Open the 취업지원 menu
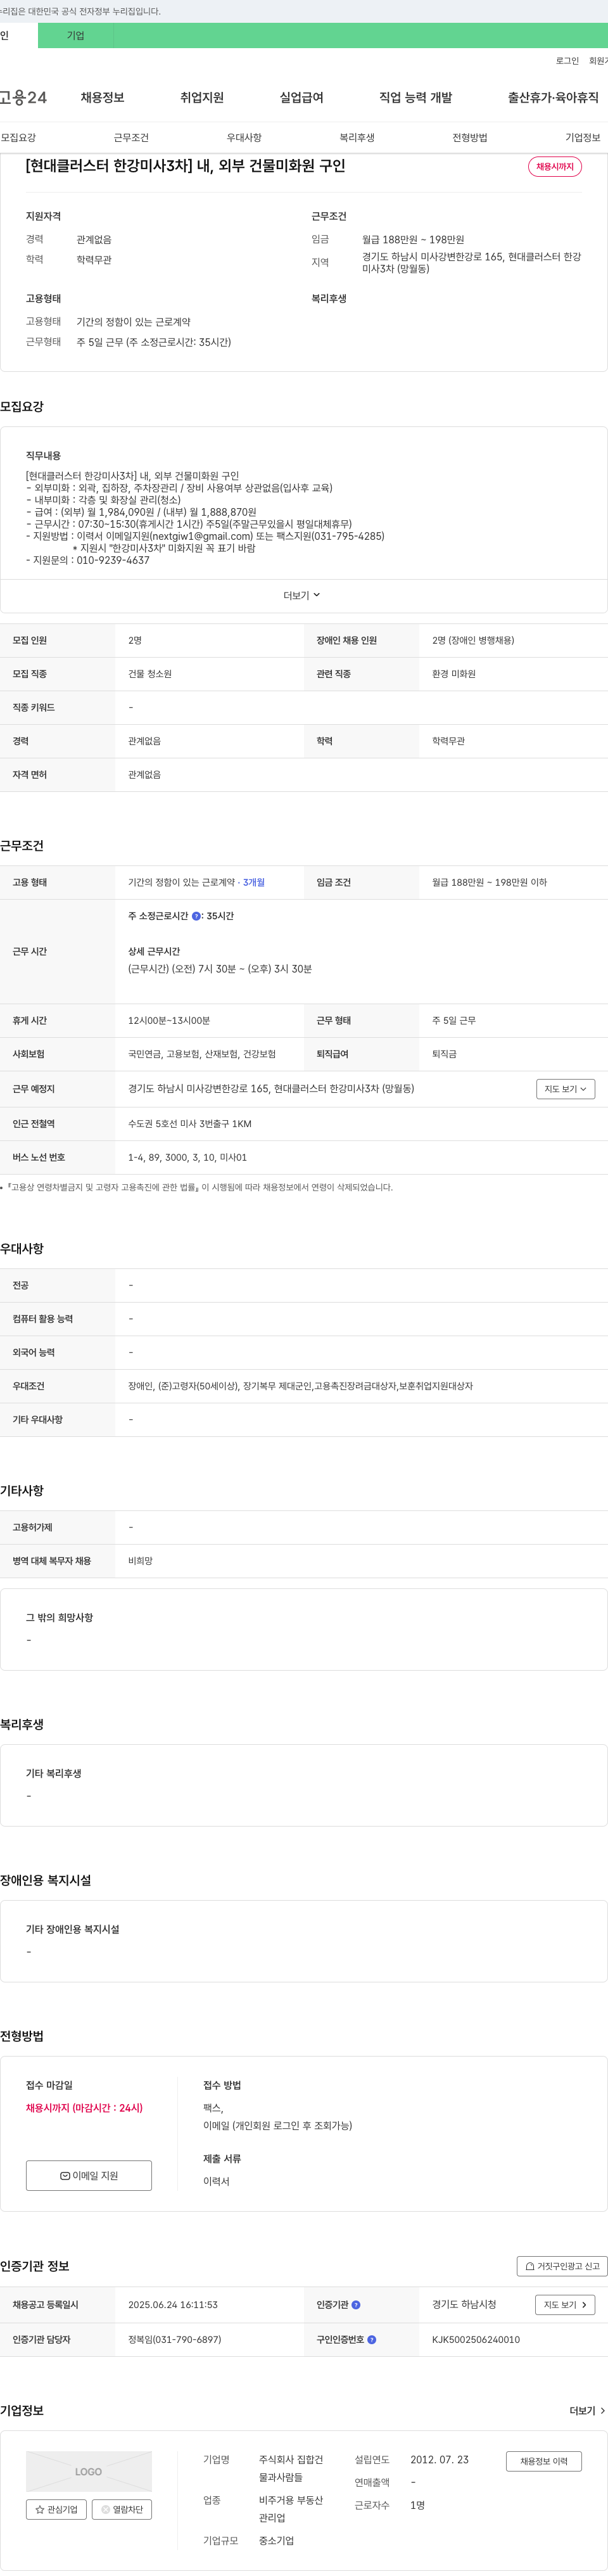 pos(201,98)
